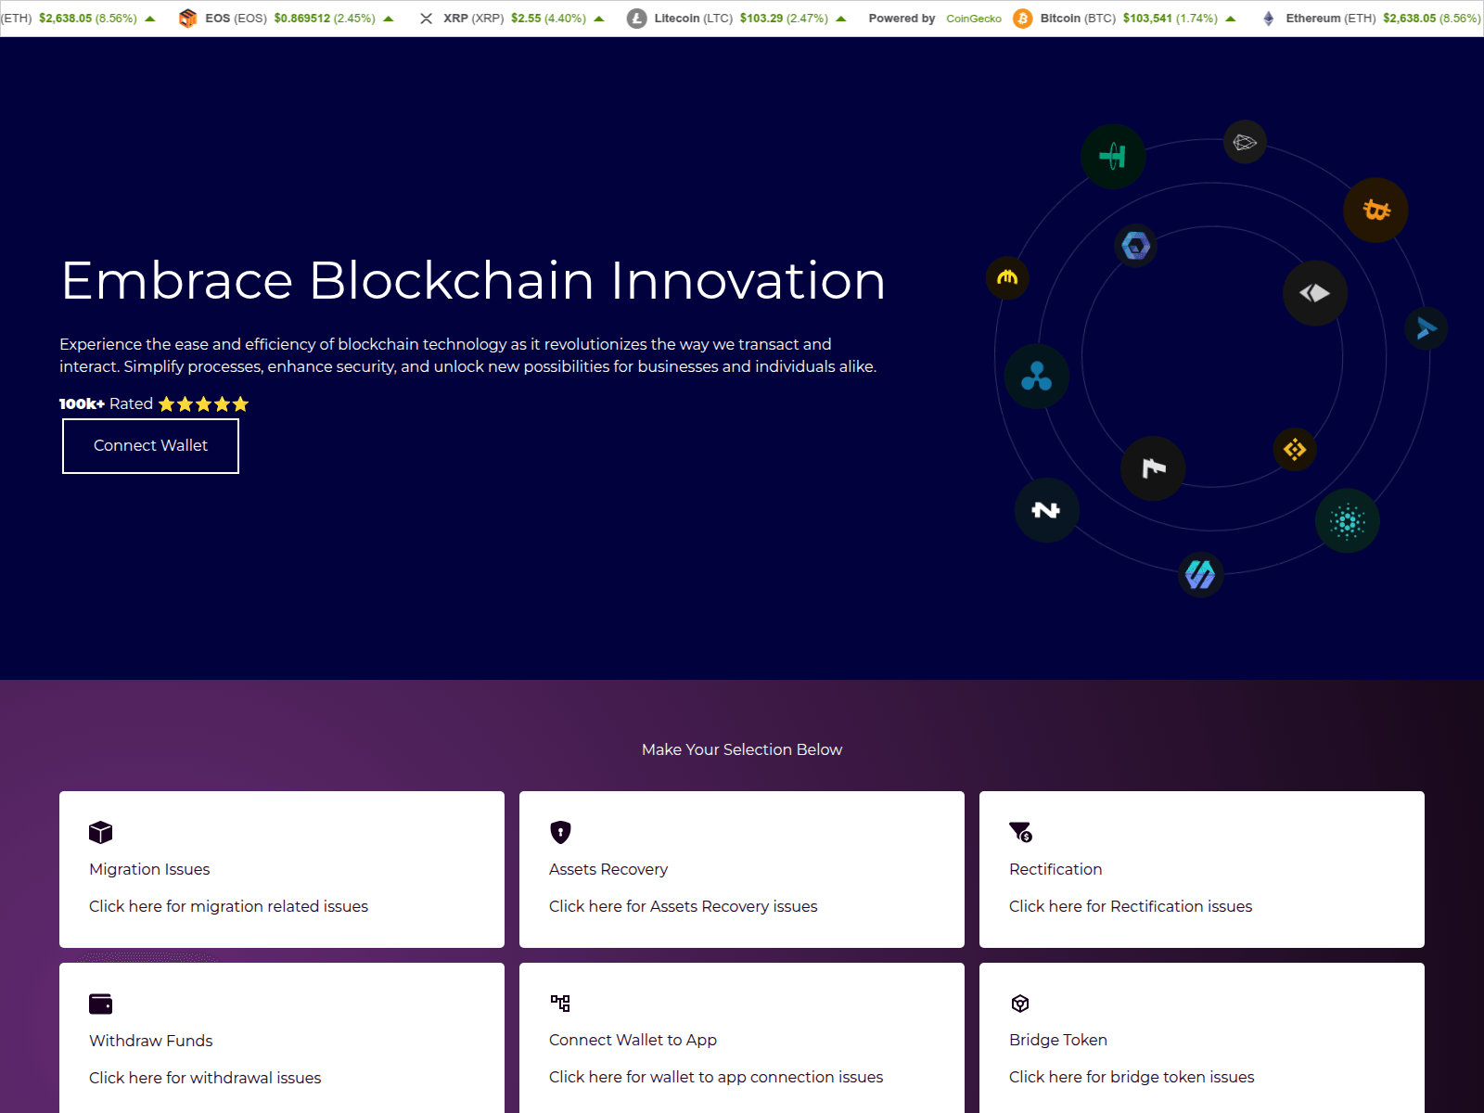The height and width of the screenshot is (1113, 1484).
Task: Click the green arrow beside Bitcoin's price
Action: coord(1231,18)
